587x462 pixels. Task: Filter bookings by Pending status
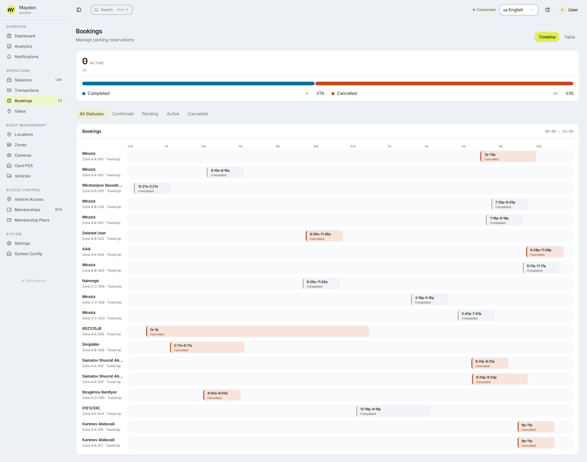150,114
